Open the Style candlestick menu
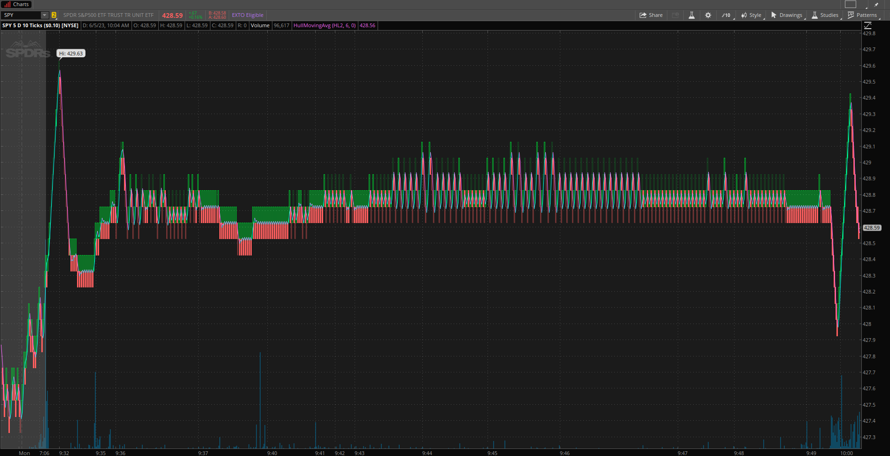This screenshot has height=456, width=890. click(x=751, y=15)
